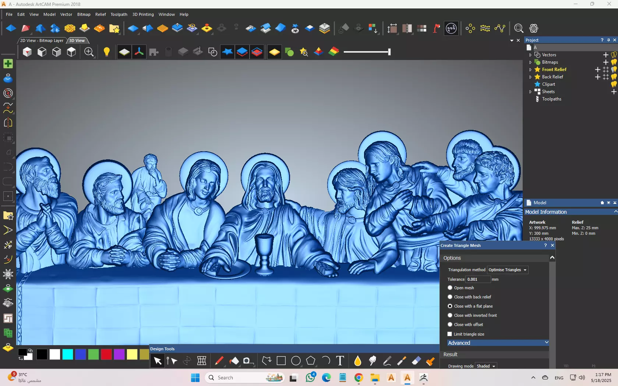618x386 pixels.
Task: Add a new sheet with Sheets plus icon
Action: [614, 92]
